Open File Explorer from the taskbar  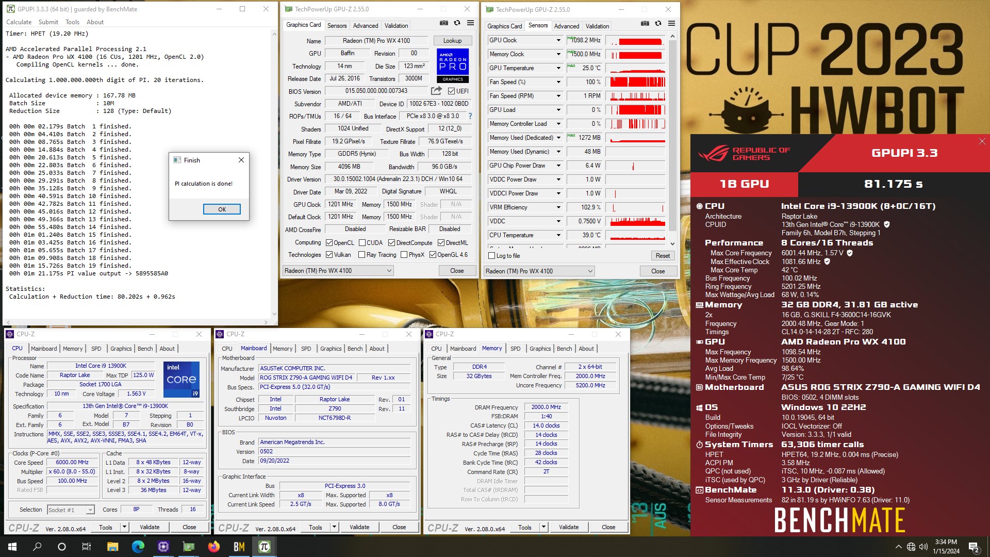(112, 547)
